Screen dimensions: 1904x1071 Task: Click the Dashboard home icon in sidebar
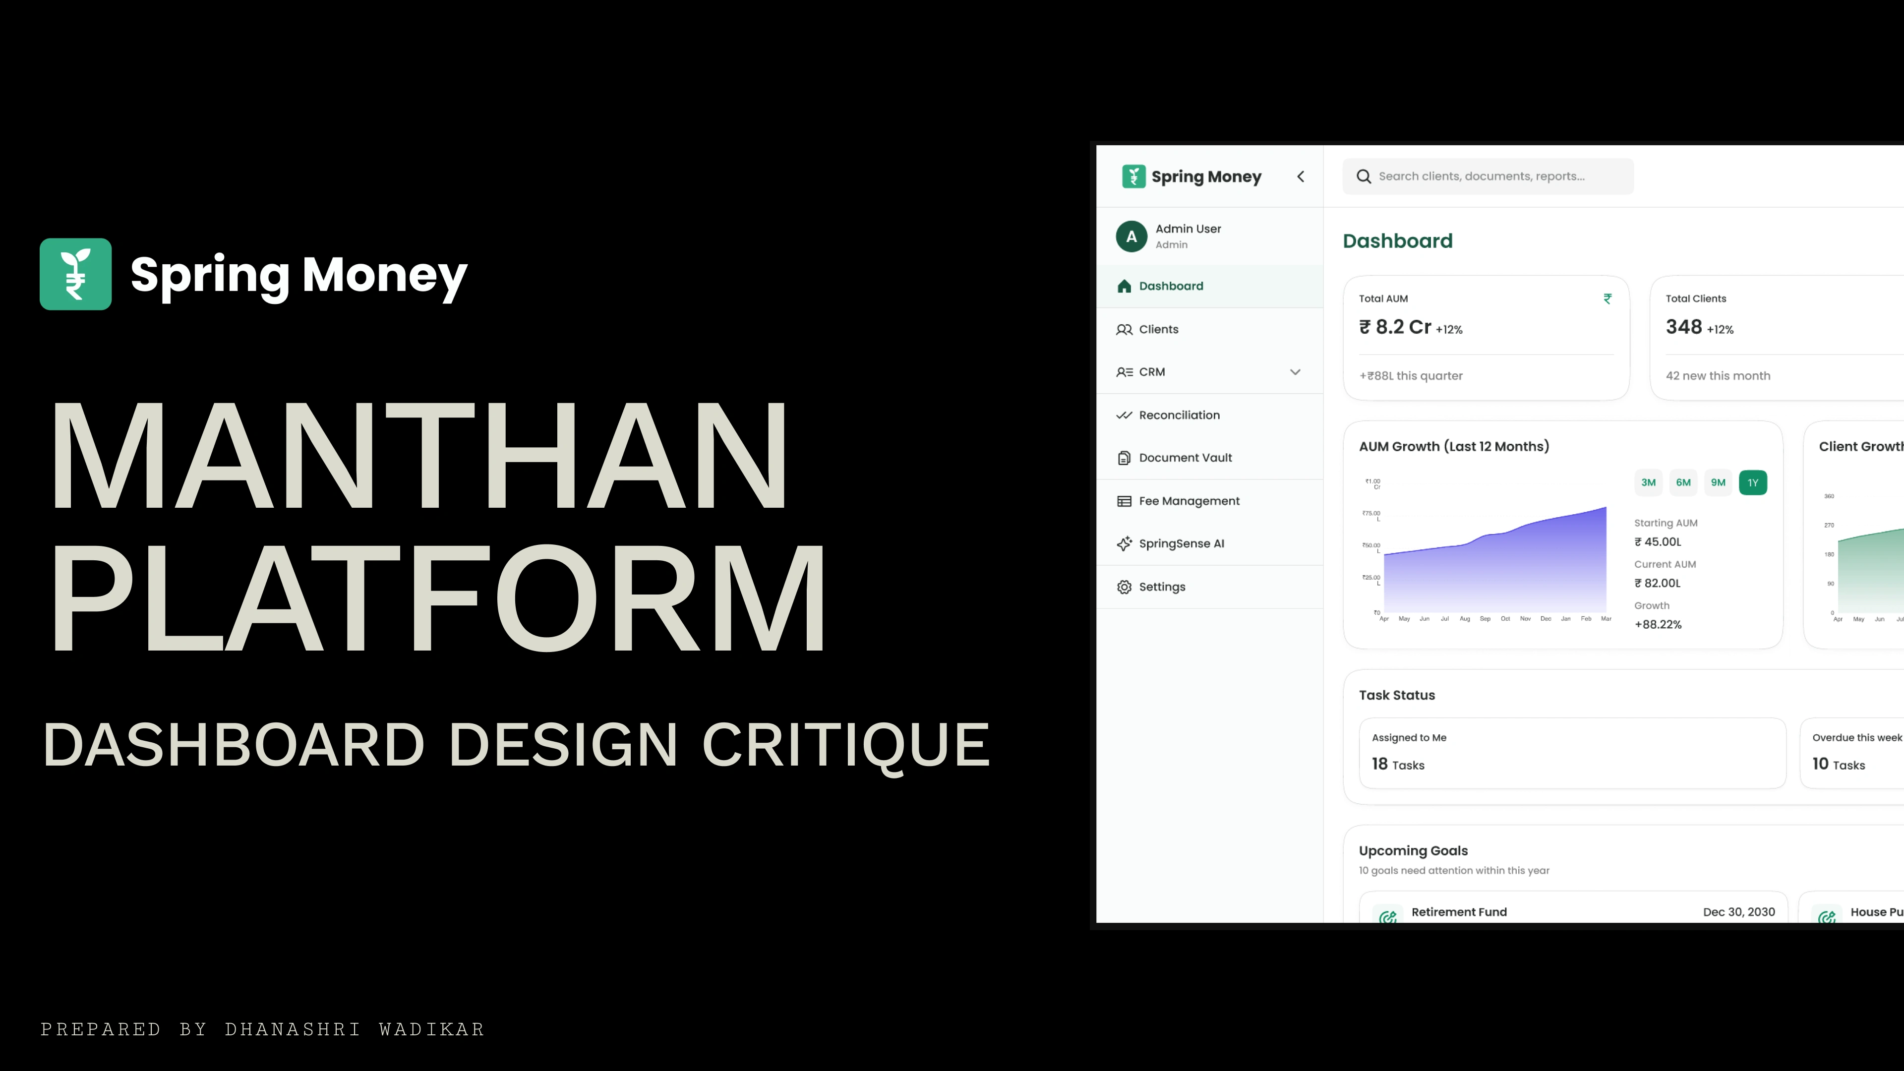[x=1124, y=286]
